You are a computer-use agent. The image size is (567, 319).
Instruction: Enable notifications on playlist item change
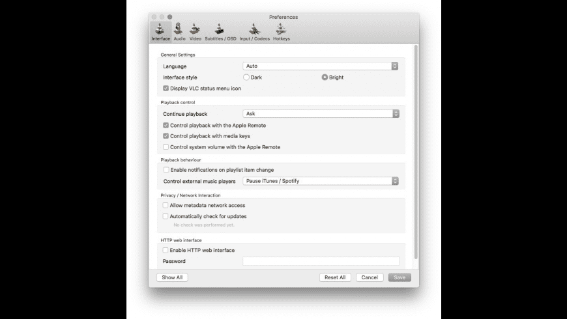166,170
